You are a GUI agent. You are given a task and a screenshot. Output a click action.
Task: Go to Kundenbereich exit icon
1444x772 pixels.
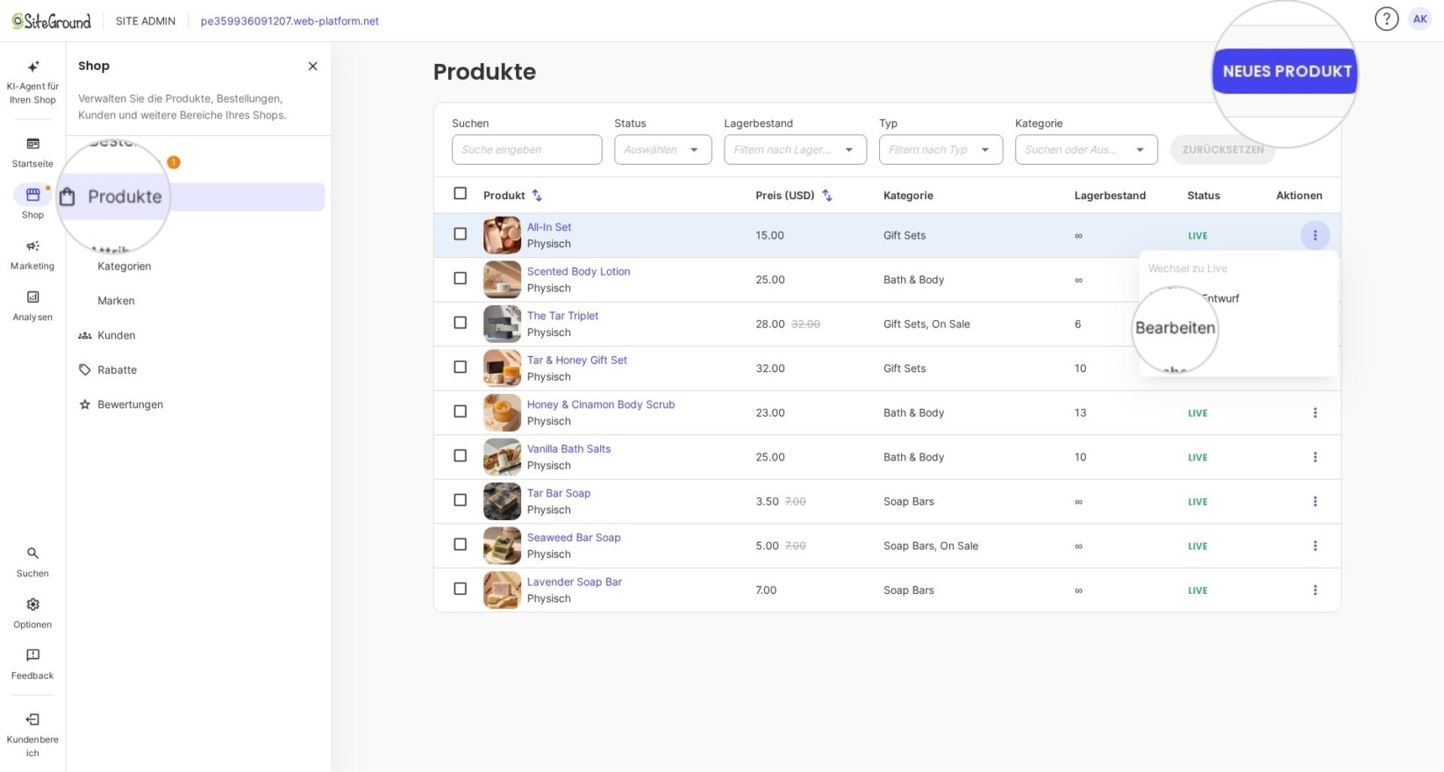32,719
